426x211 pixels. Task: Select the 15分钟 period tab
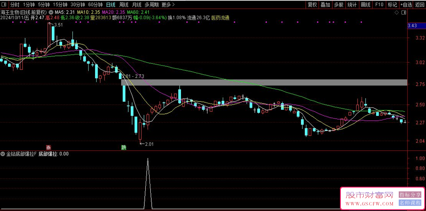point(60,5)
